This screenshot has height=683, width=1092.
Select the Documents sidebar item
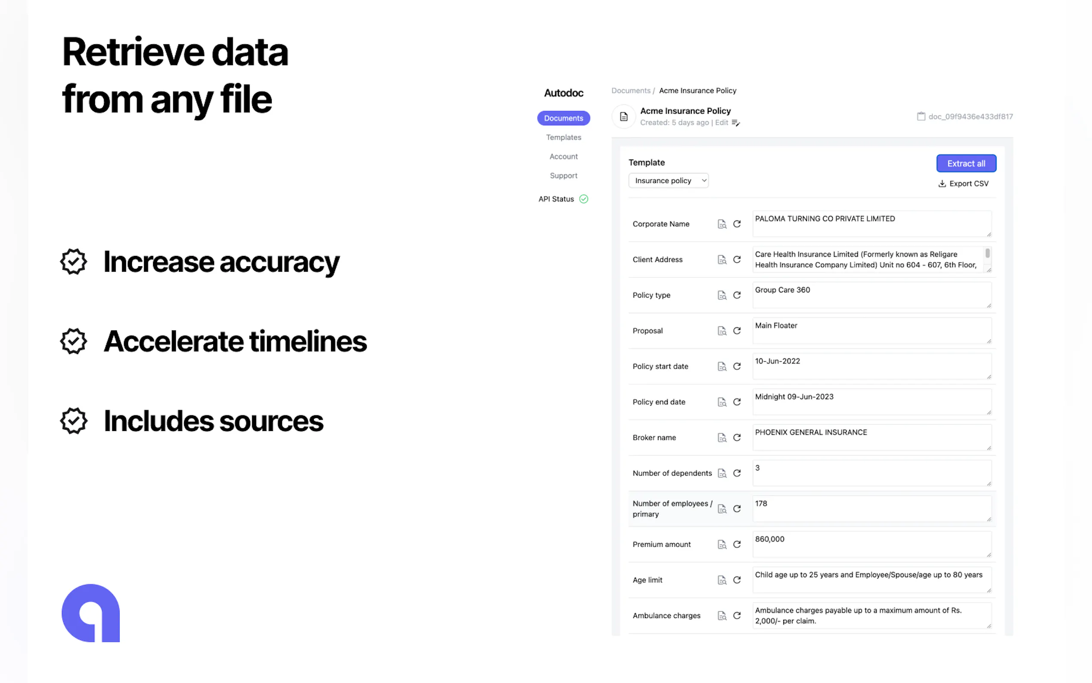pos(563,118)
